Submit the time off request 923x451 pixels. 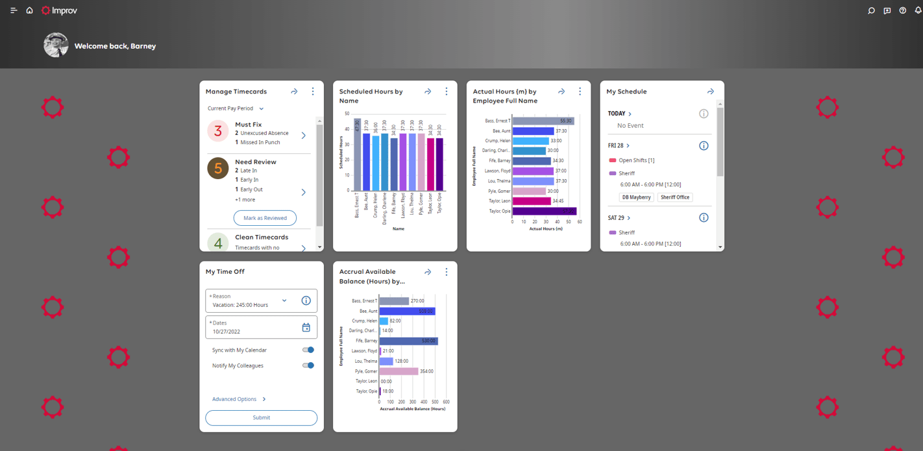coord(261,418)
